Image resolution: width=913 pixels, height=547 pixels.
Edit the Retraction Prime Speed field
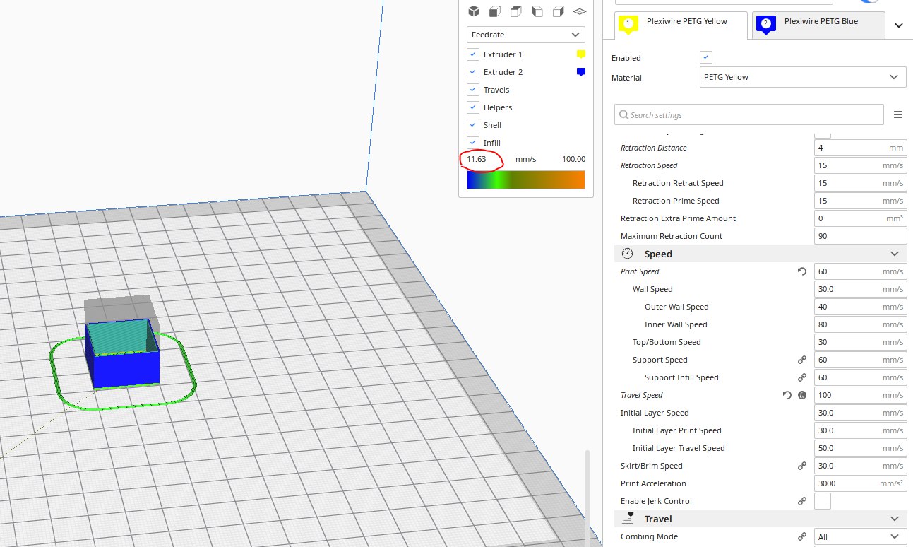861,201
